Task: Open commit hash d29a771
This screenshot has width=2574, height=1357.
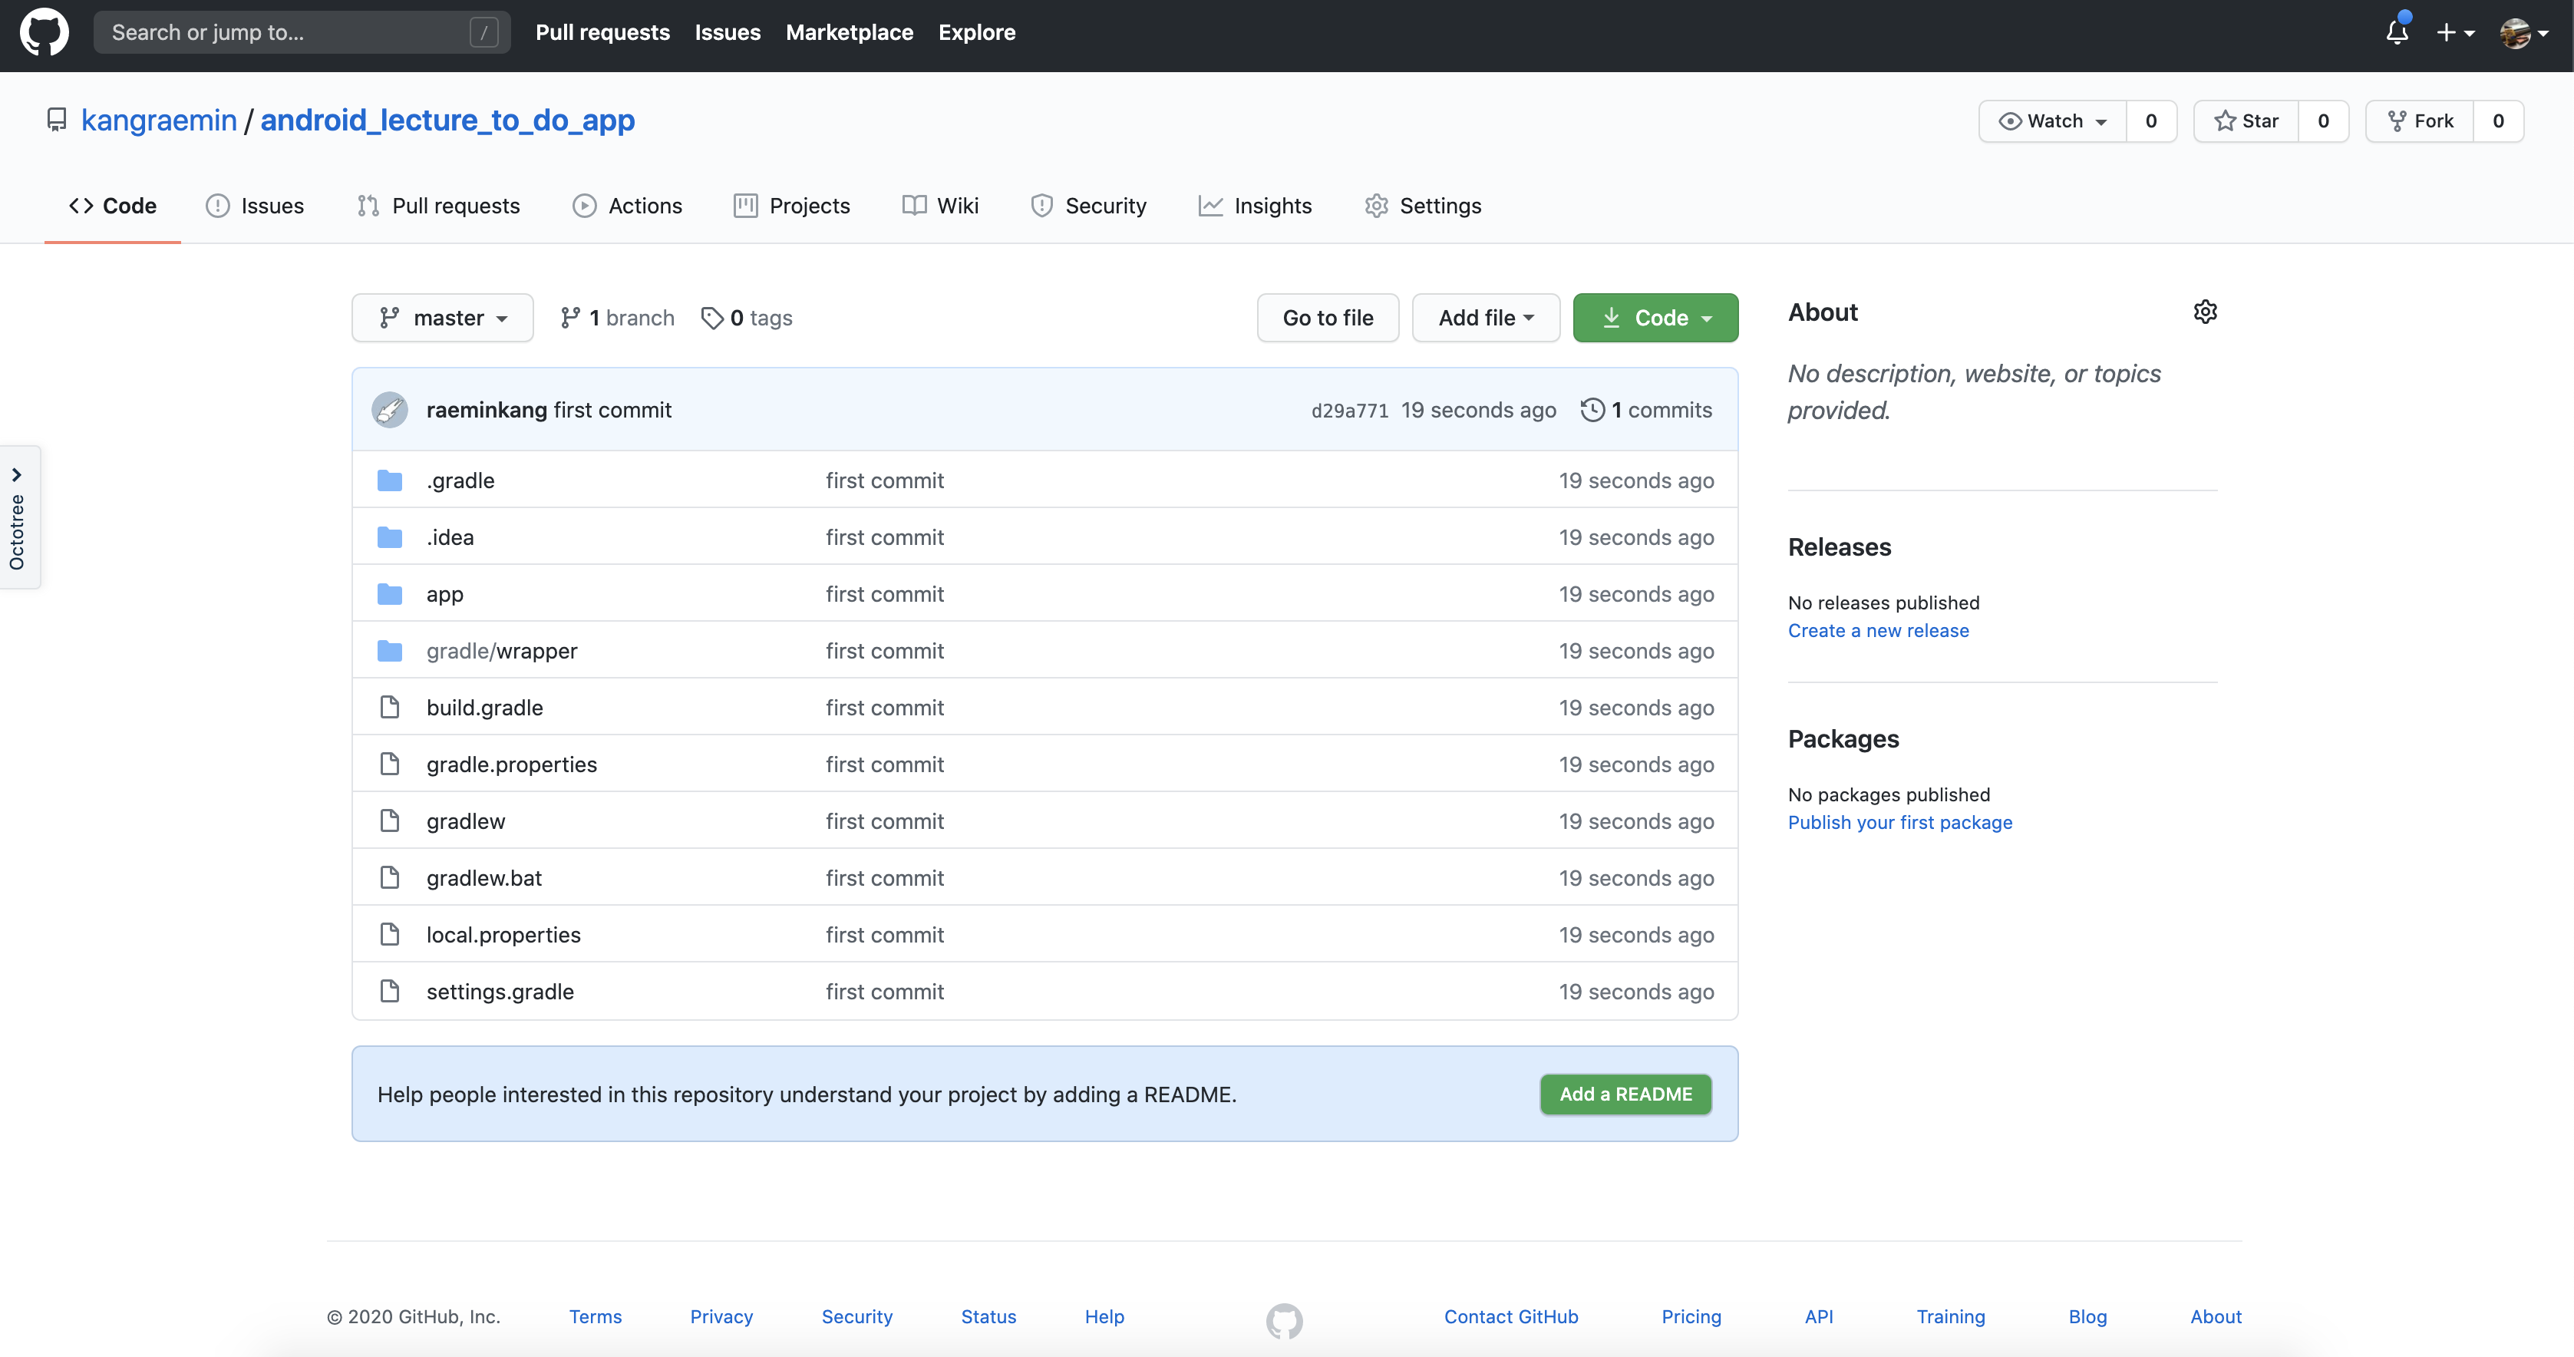Action: (x=1350, y=411)
